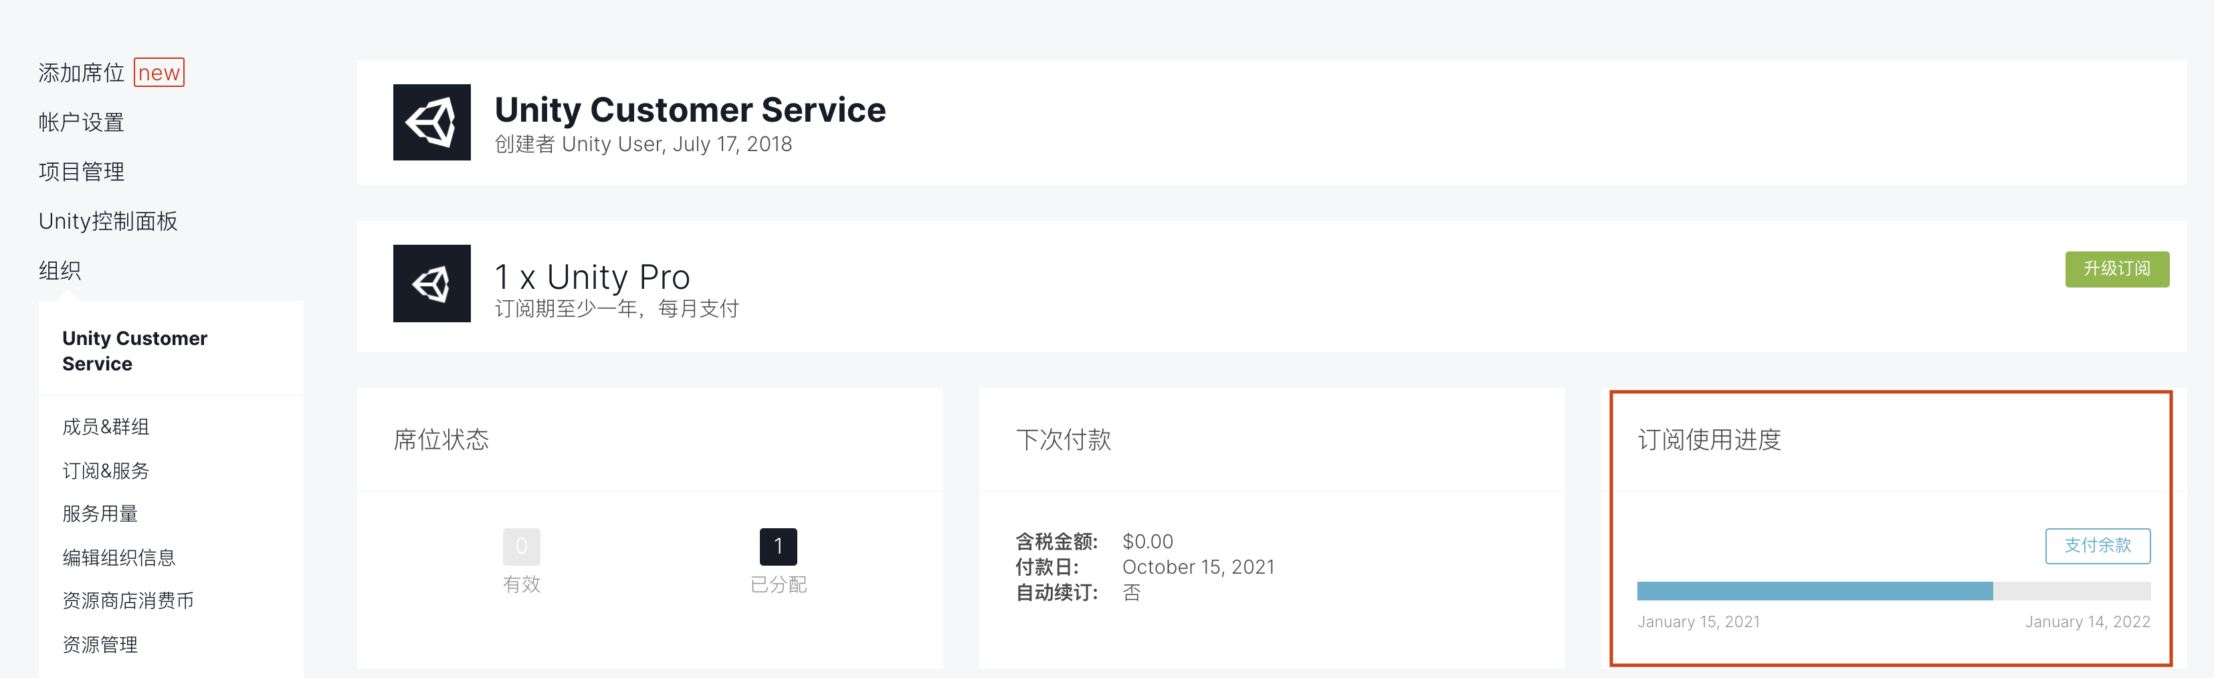Open 编辑组织信息 submenu item
This screenshot has height=678, width=2214.
point(118,558)
